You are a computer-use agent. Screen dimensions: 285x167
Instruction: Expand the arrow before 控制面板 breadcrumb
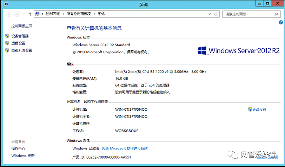[42, 14]
